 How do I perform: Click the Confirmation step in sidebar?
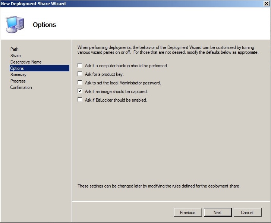(x=21, y=87)
